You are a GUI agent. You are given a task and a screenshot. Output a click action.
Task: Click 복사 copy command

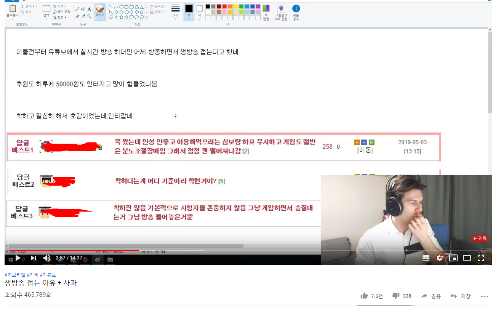(x=26, y=12)
